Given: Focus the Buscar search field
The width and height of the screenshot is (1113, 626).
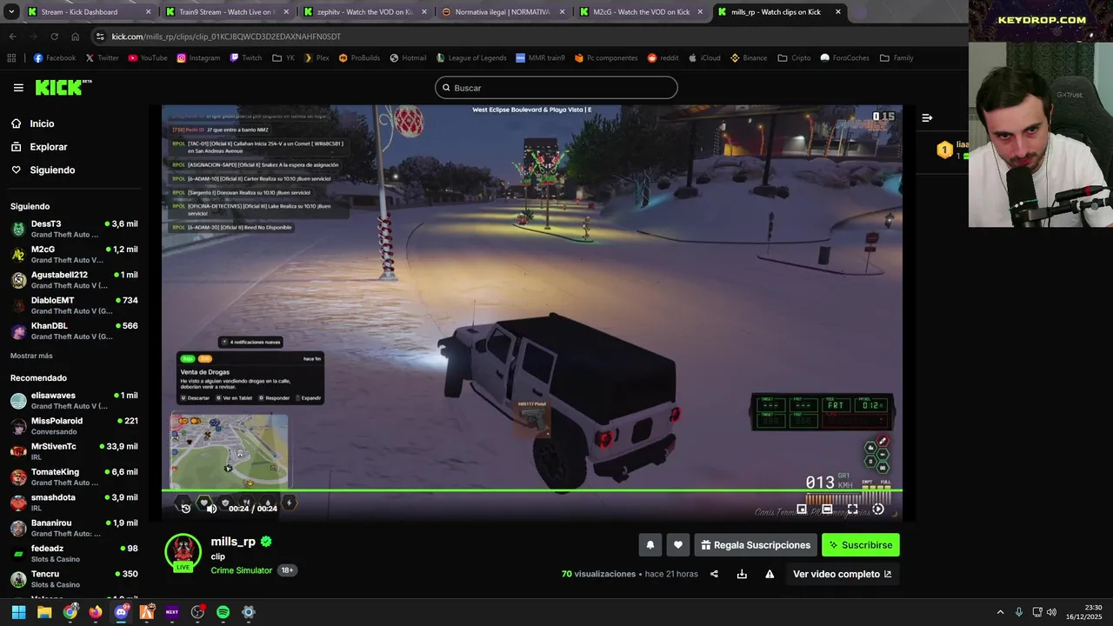Looking at the screenshot, I should 556,88.
